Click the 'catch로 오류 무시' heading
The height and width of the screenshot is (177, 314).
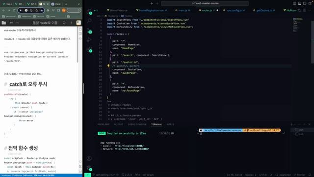pos(28,84)
